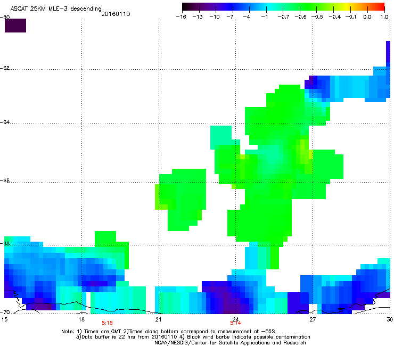Click the -70 latitude axis label
The width and height of the screenshot is (394, 346).
[5, 312]
